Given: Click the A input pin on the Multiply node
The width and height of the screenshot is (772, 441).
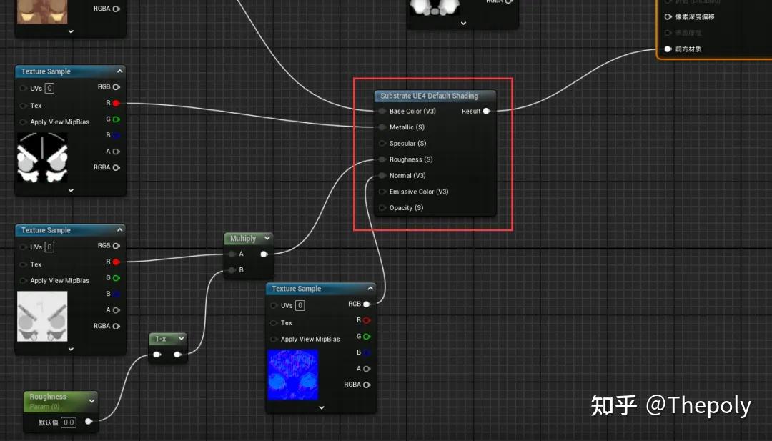Looking at the screenshot, I should click(x=232, y=253).
